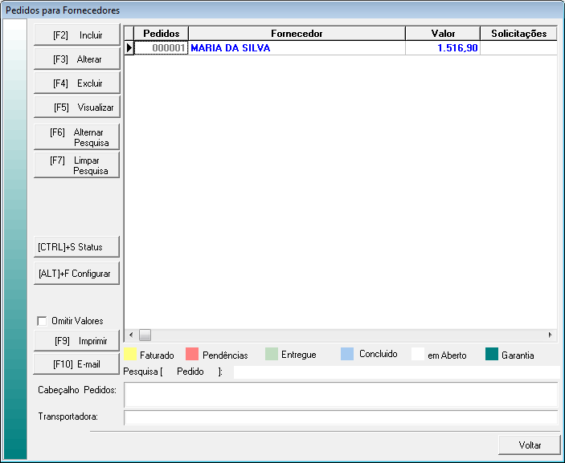Clear search with [F7] Limpar Pesquisa
This screenshot has width=565, height=463.
pos(77,165)
